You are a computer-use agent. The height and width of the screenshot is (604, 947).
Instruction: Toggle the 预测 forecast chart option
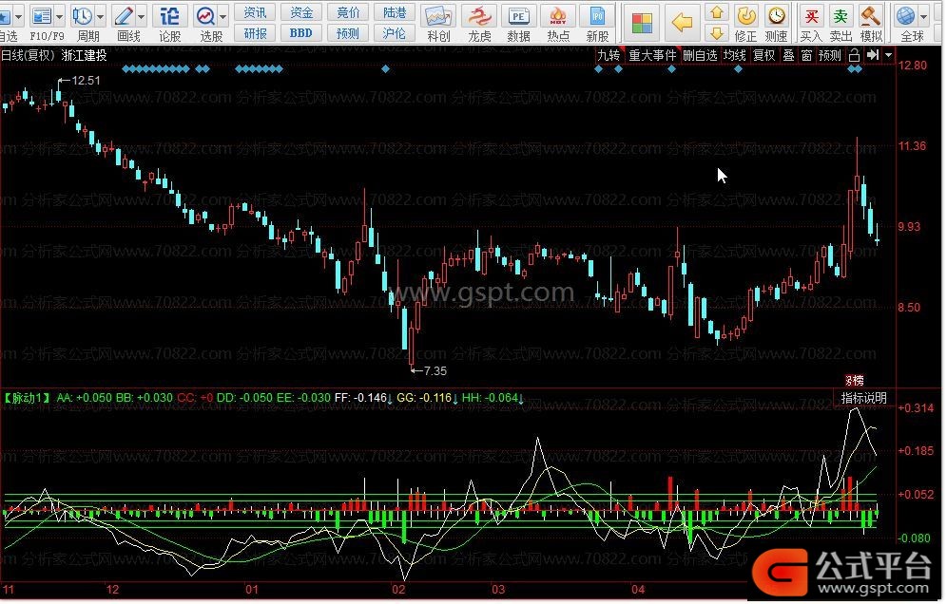tap(830, 55)
